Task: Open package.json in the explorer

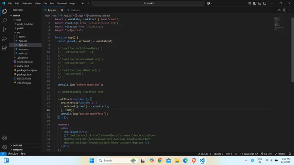Action: pos(24,75)
